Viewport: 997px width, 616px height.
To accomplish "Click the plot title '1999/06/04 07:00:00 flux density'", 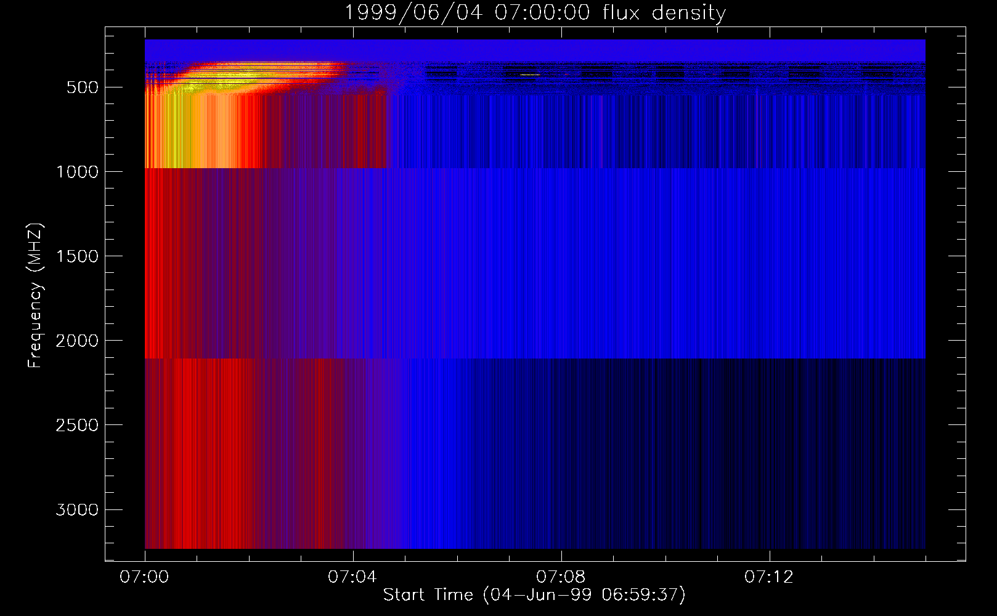I will (x=535, y=12).
